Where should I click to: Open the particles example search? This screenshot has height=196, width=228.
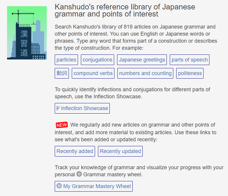(66, 60)
